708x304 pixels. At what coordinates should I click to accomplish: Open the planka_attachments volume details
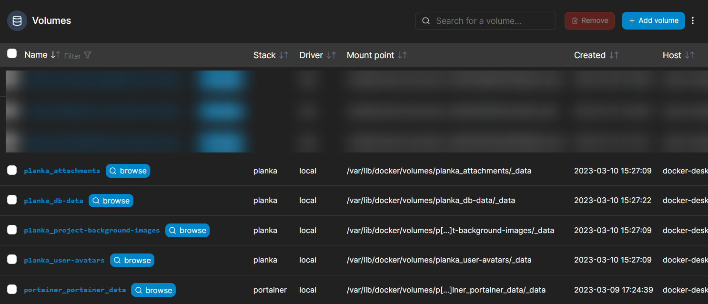[62, 170]
